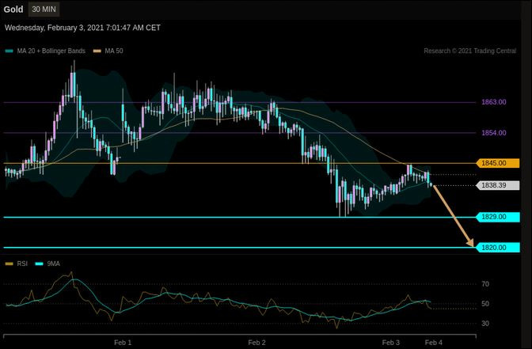This screenshot has height=349, width=532.
Task: Select the MA 20 + Bollinger Bands legend swatch
Action: (9, 51)
